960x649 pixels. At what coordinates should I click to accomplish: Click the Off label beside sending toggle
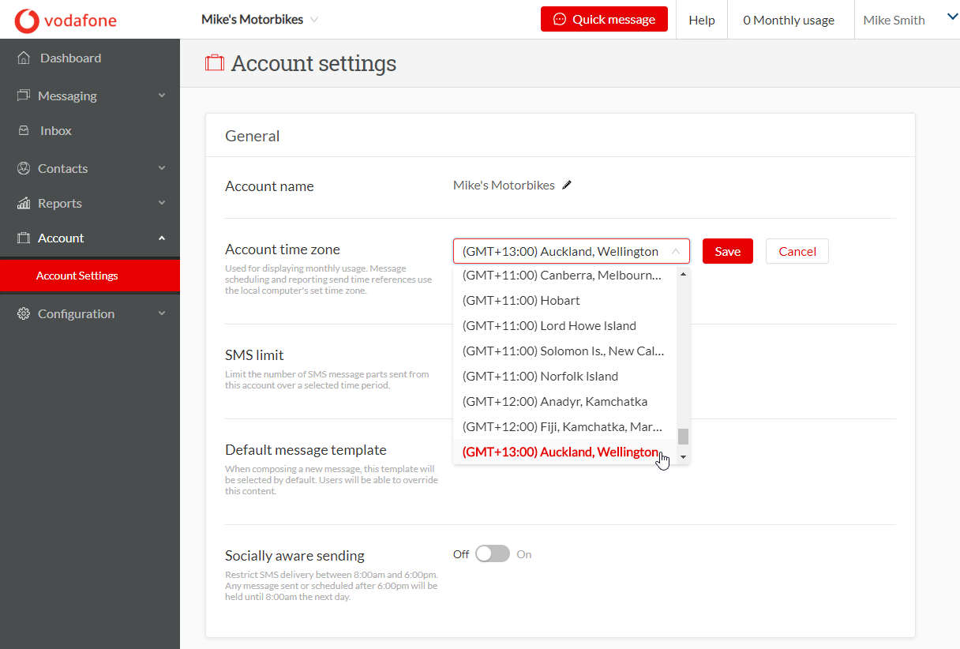[461, 554]
